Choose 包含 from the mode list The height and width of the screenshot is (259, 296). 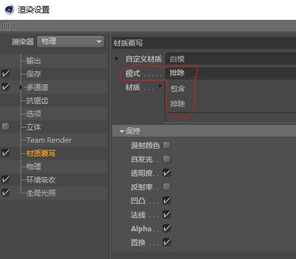pyautogui.click(x=177, y=89)
